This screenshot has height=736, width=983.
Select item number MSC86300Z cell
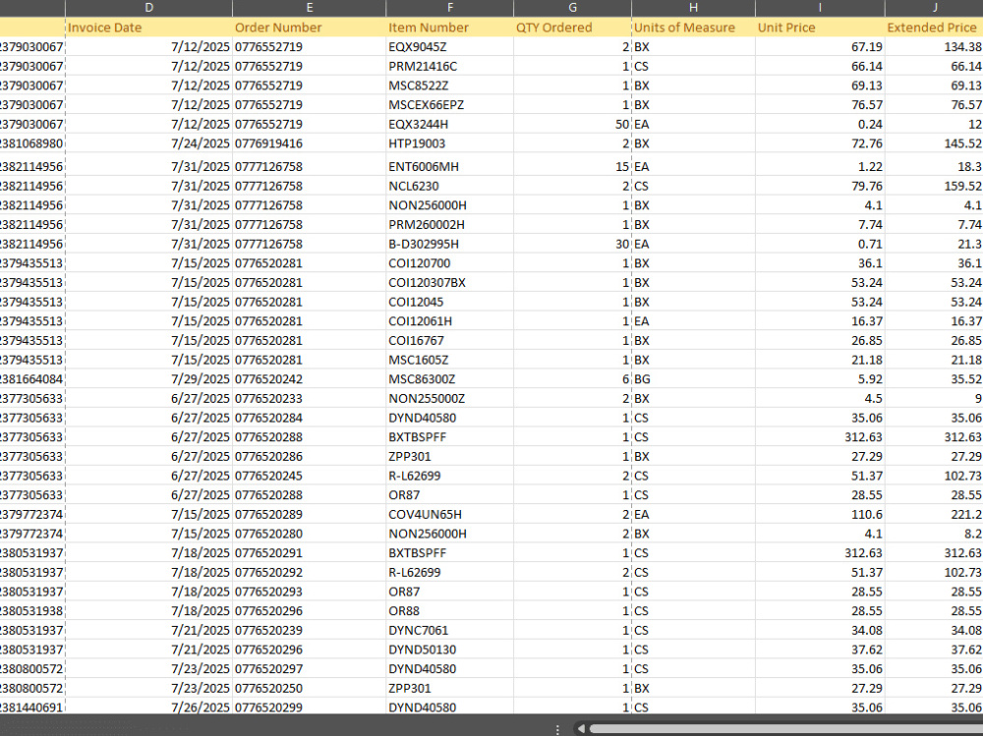pos(449,379)
